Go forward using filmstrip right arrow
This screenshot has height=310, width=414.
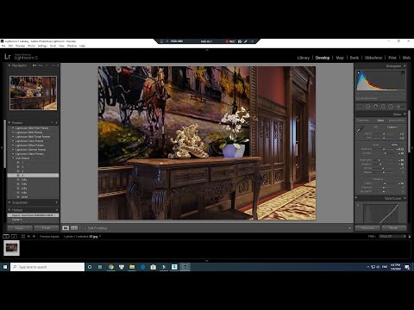pos(34,236)
